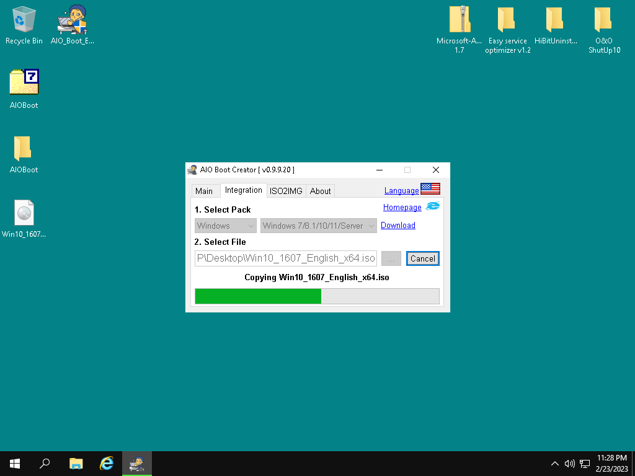635x476 pixels.
Task: Click the Internet Explorer icon beside Homepage
Action: (432, 206)
